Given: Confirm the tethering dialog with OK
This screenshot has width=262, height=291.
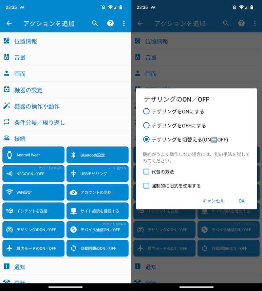Looking at the screenshot, I should point(241,201).
